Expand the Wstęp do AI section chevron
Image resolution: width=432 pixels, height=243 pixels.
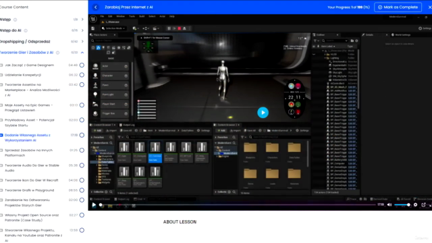[82, 30]
